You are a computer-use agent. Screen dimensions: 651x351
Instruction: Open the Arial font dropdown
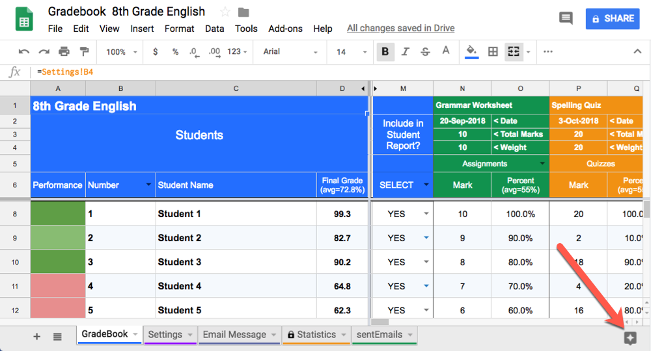[x=290, y=52]
